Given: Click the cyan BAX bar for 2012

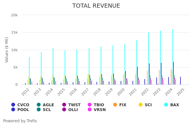Looking at the screenshot, I should point(29,71).
